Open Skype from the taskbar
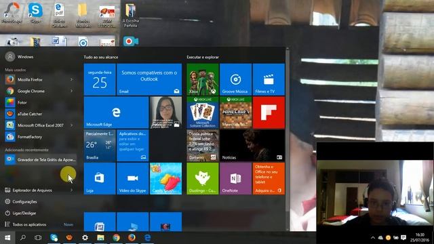 pyautogui.click(x=54, y=238)
